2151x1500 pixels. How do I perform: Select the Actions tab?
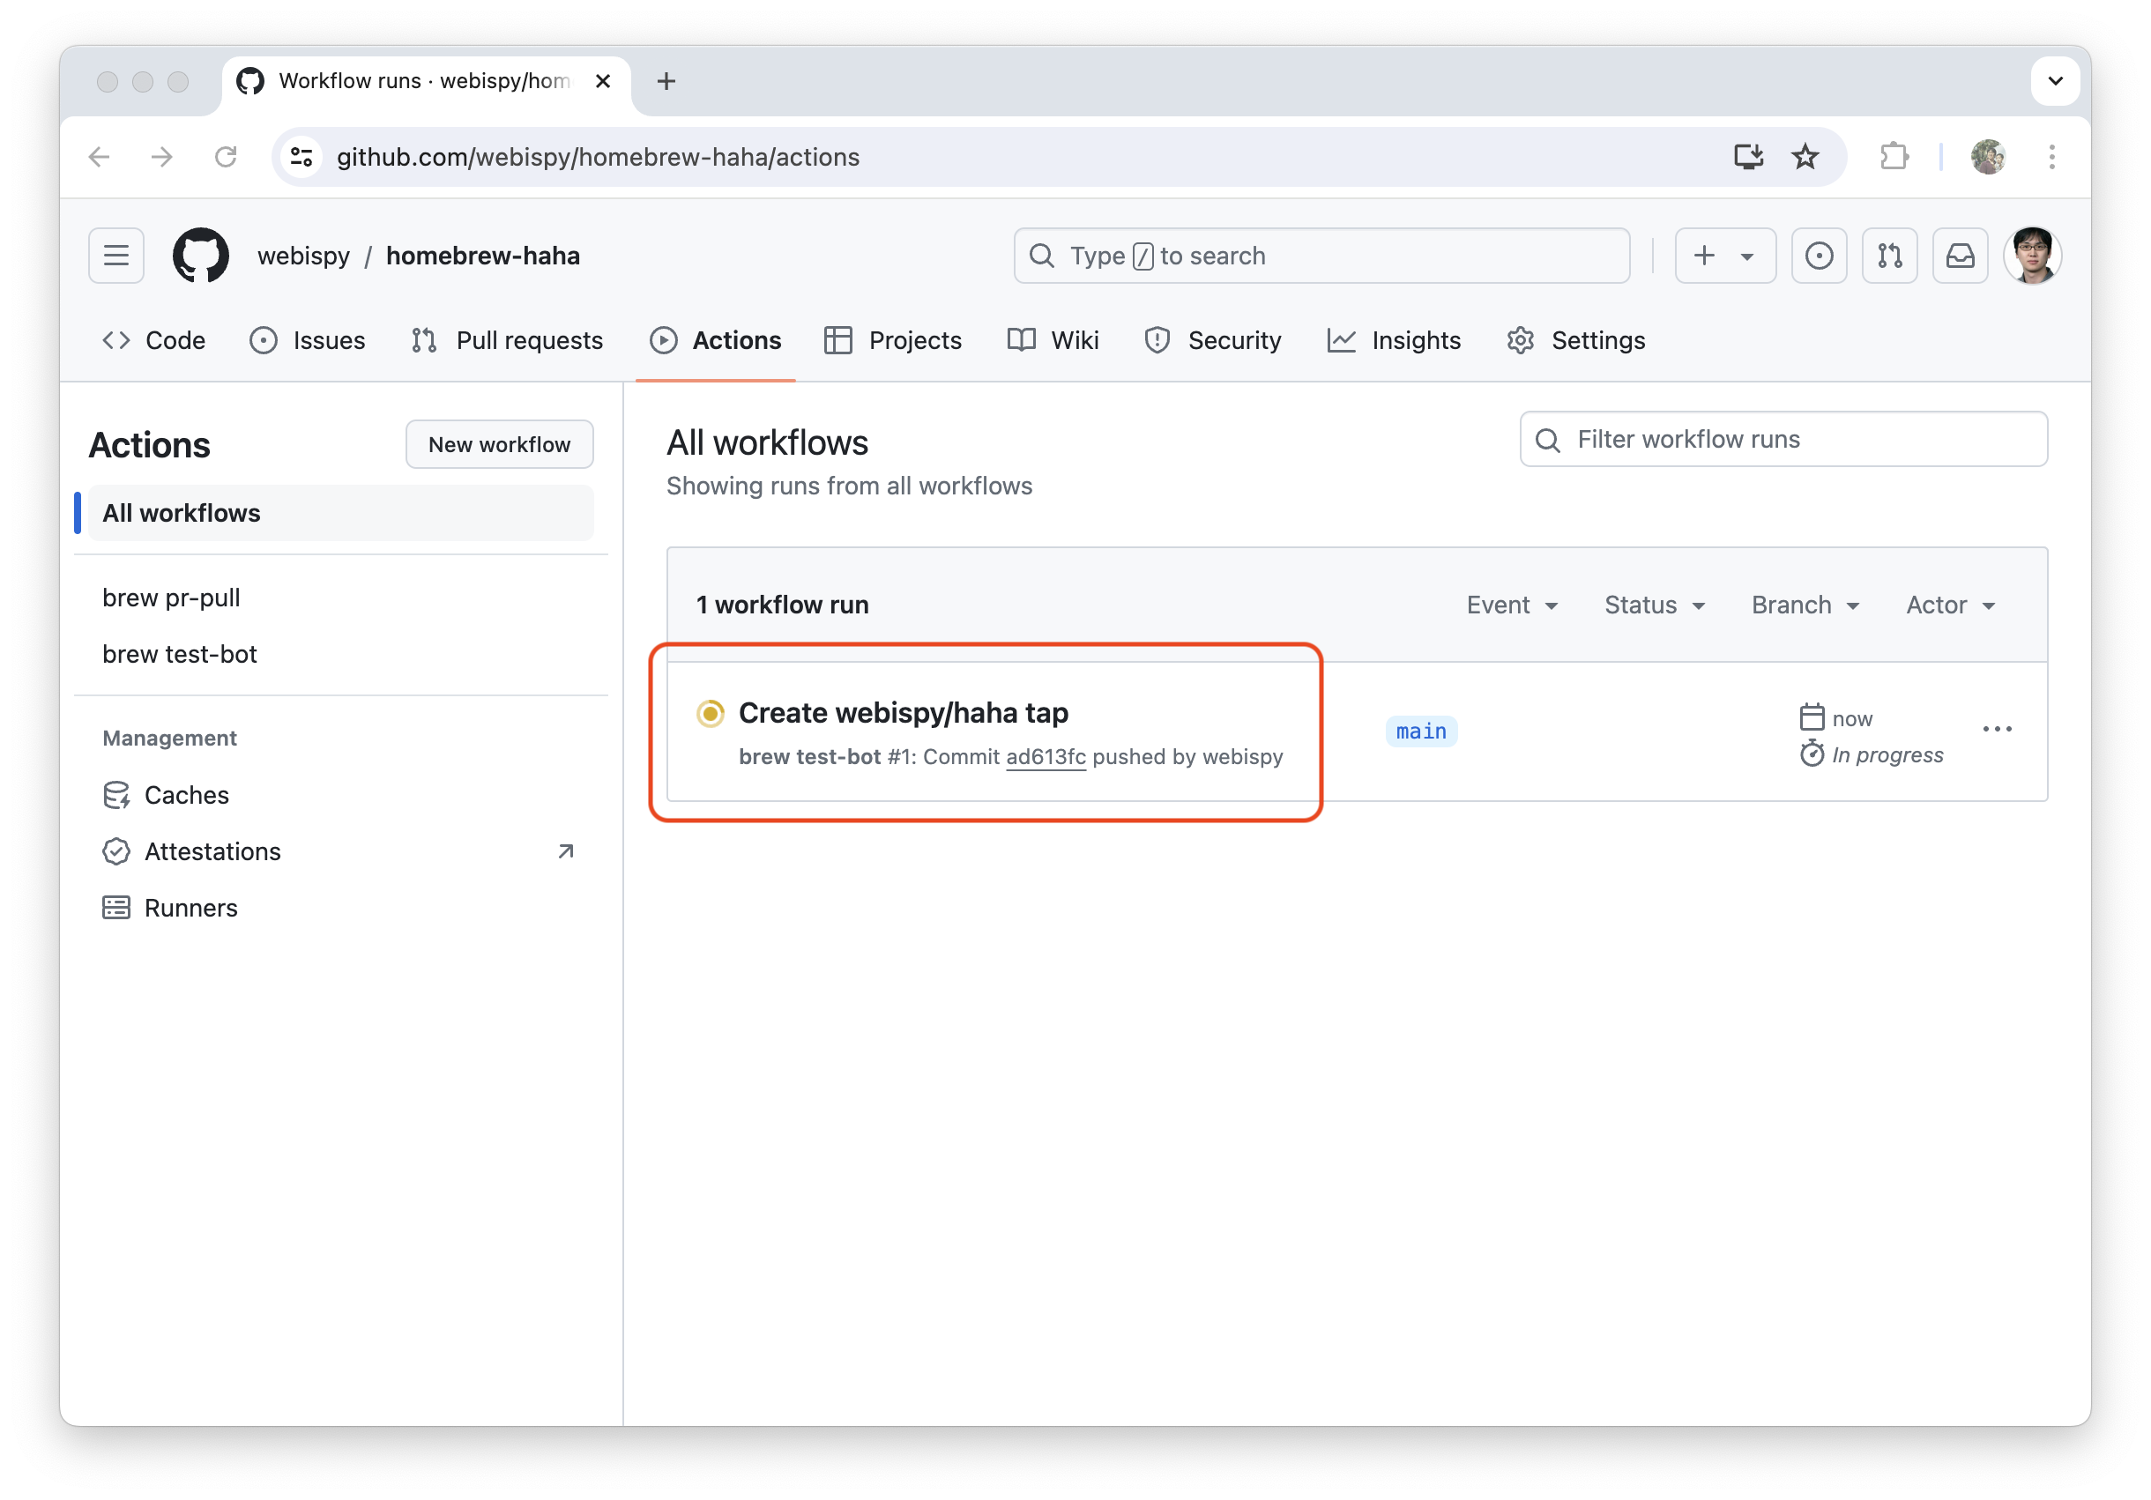[716, 341]
